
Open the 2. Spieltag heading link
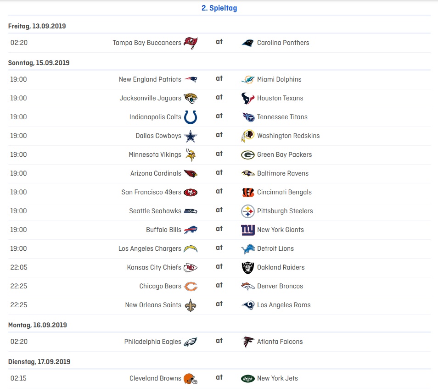219,8
